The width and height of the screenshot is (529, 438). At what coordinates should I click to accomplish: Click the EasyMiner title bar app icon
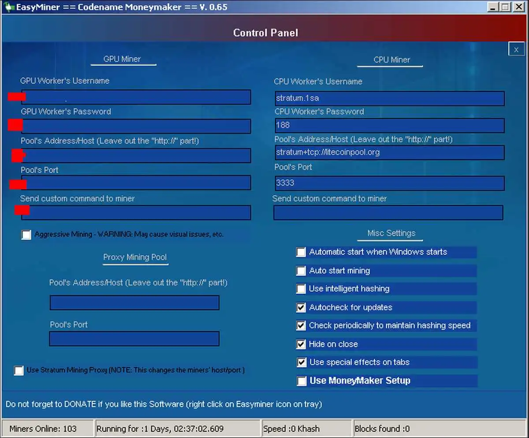pos(8,7)
